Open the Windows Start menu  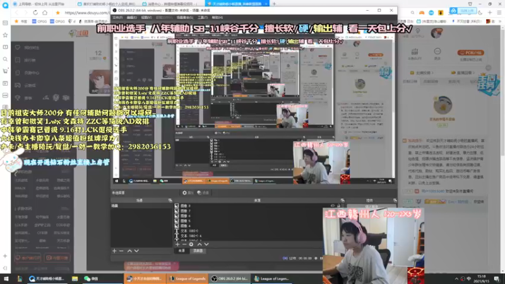[x=6, y=278]
